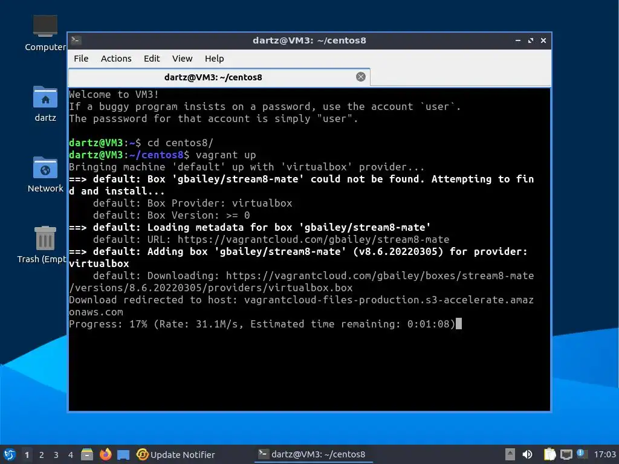Click the update notification tray icon
The image size is (619, 464).
tap(582, 454)
